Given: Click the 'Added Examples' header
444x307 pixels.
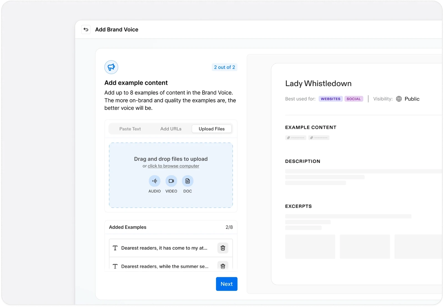Looking at the screenshot, I should pos(128,227).
